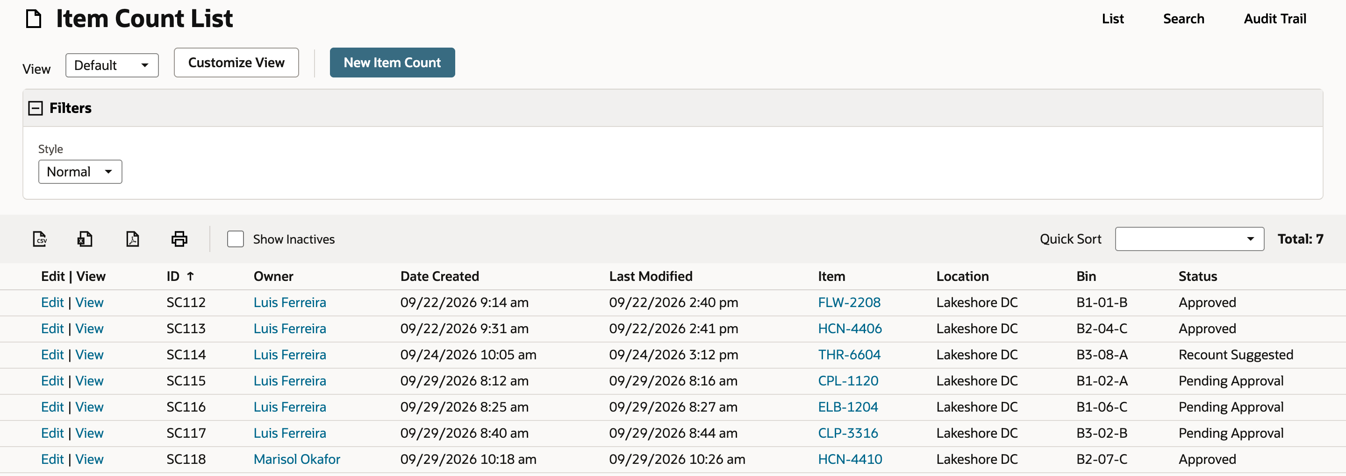The image size is (1346, 476).
Task: Print the item count list
Action: click(x=179, y=239)
